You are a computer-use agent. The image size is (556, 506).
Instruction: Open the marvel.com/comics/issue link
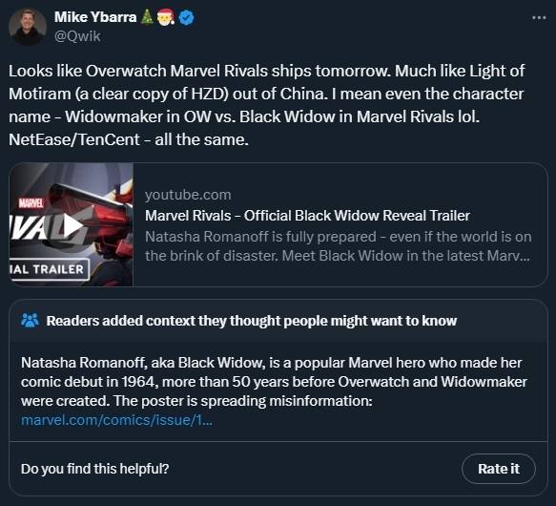[116, 420]
